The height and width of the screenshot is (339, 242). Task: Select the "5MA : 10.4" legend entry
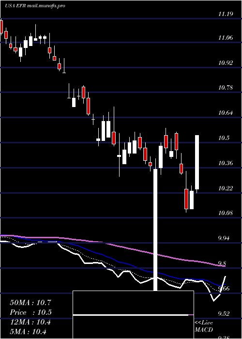[29, 331]
